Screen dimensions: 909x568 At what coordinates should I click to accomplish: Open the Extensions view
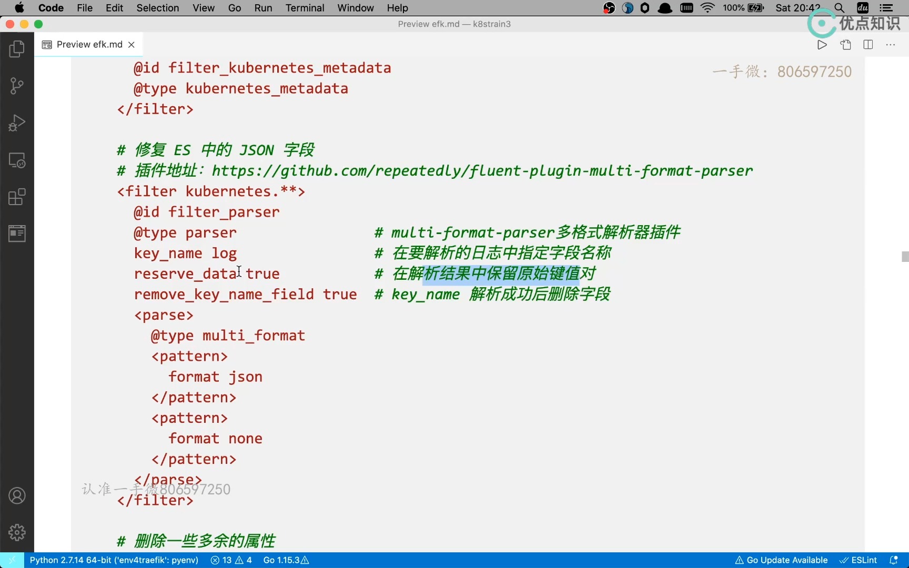[x=17, y=197]
